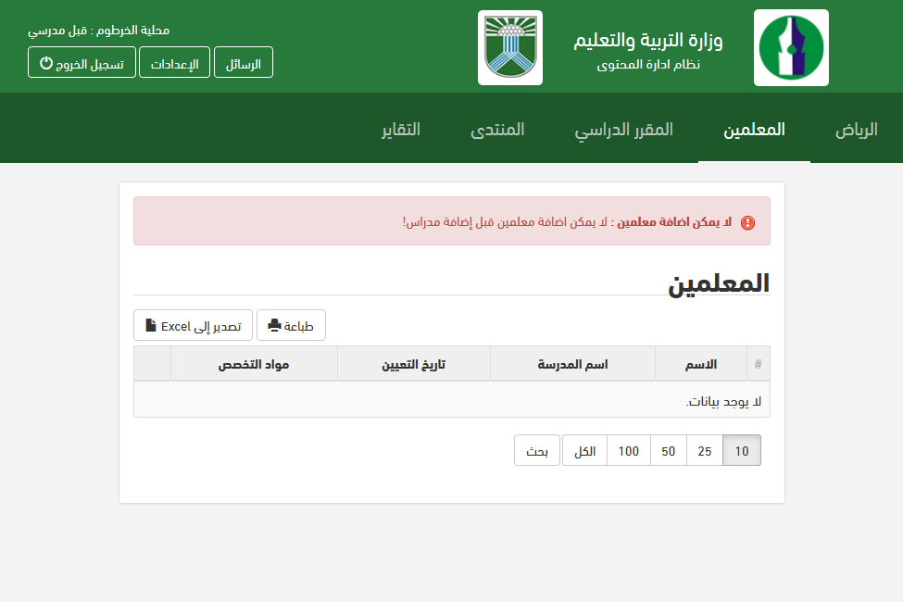Click the red error alert icon
This screenshot has height=602, width=903.
click(747, 223)
